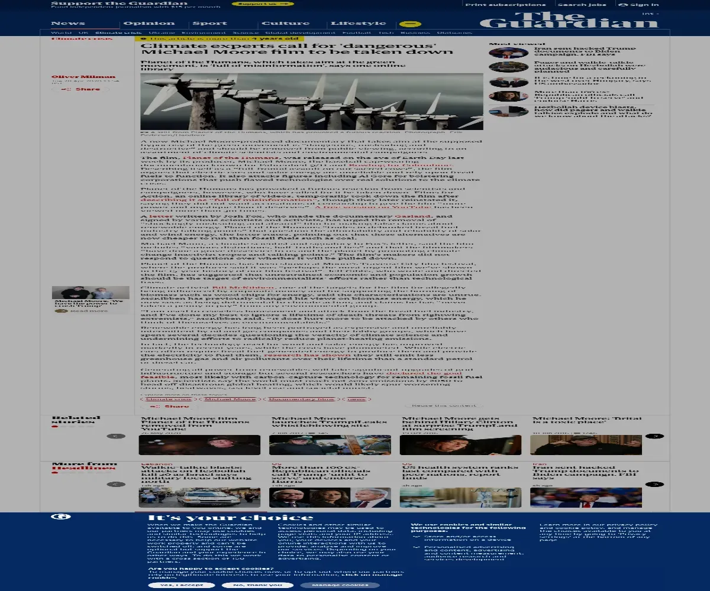Open the Opinion section tab
The height and width of the screenshot is (591, 710).
149,24
